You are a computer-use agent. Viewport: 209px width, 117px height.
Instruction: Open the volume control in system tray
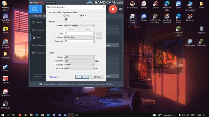pos(184,115)
